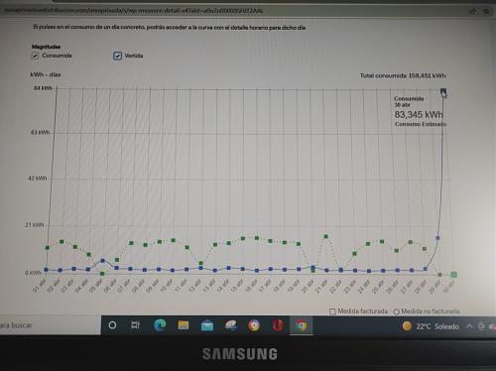This screenshot has width=496, height=371.
Task: Toggle the Consumida checkbox
Action: tap(35, 56)
